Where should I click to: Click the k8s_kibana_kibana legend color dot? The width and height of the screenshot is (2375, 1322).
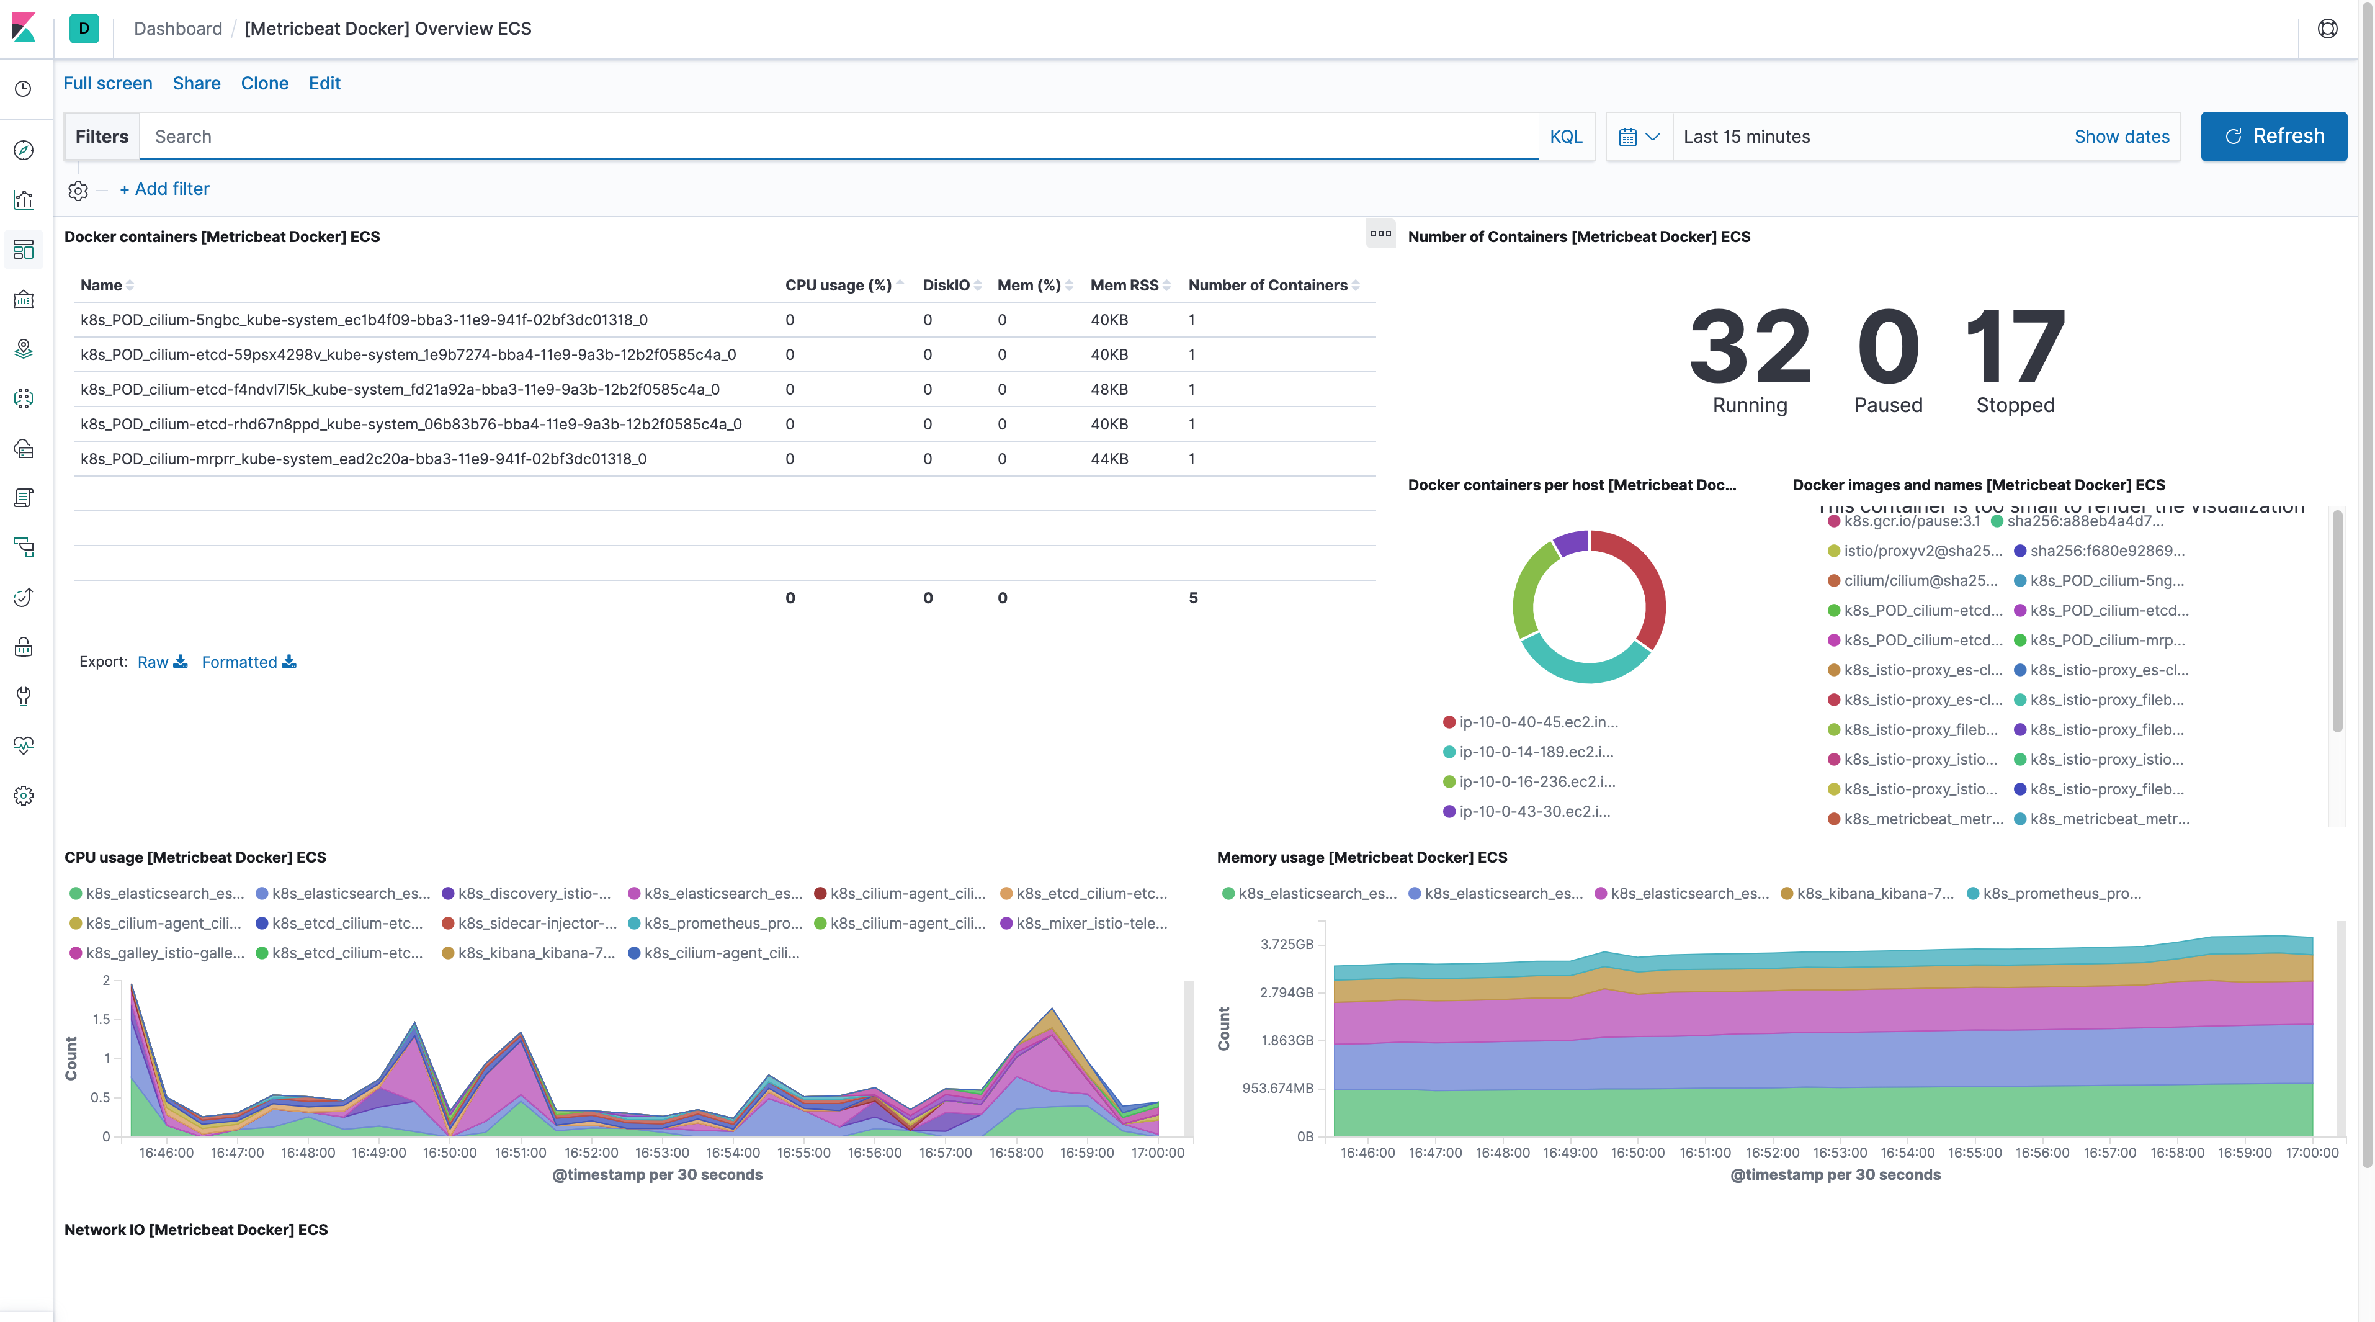pyautogui.click(x=1787, y=893)
